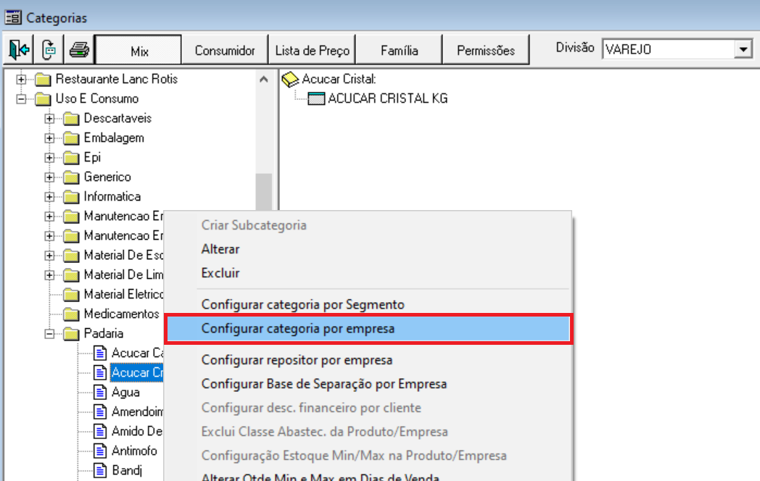This screenshot has width=760, height=481.
Task: Select the Antimofo tree item text
Action: click(134, 451)
